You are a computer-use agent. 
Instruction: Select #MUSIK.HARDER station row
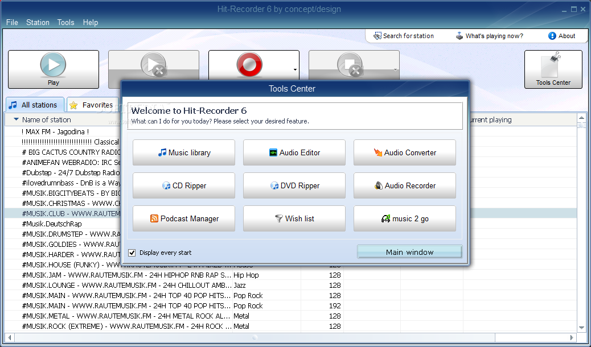point(63,254)
